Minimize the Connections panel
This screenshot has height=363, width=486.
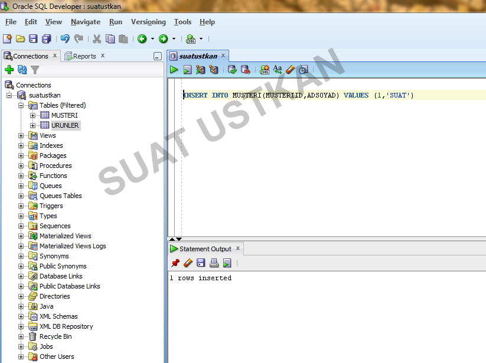(x=158, y=56)
